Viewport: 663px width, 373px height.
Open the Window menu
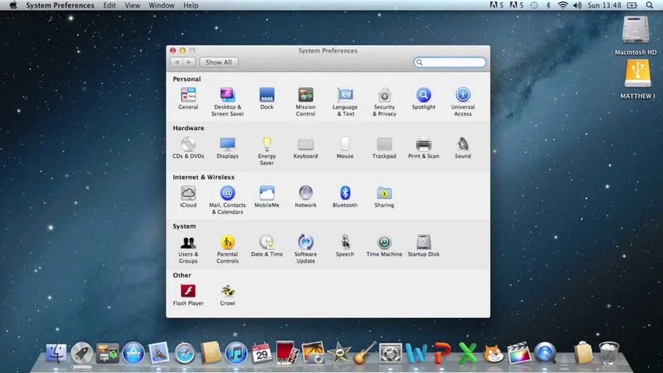pos(162,5)
